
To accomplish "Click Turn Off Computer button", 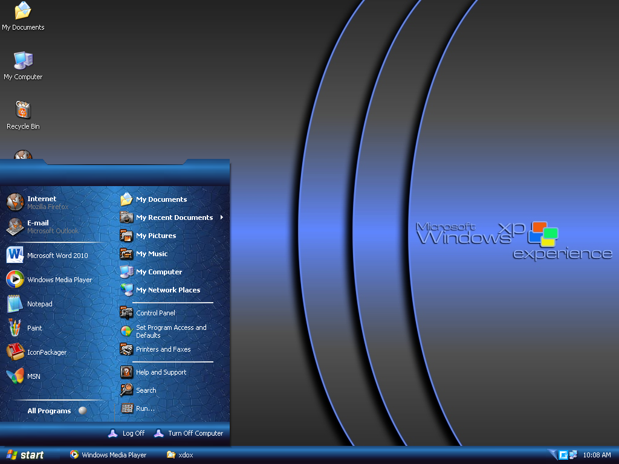I will 189,433.
